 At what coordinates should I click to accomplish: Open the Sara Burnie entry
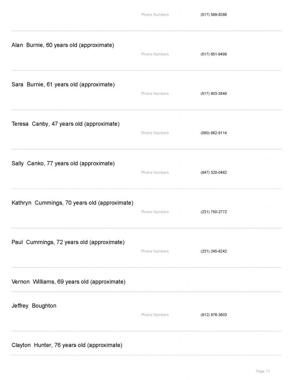click(x=63, y=85)
